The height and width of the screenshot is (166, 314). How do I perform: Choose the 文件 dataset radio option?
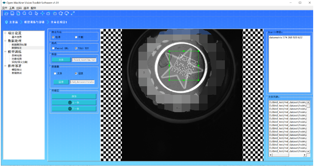(58, 73)
